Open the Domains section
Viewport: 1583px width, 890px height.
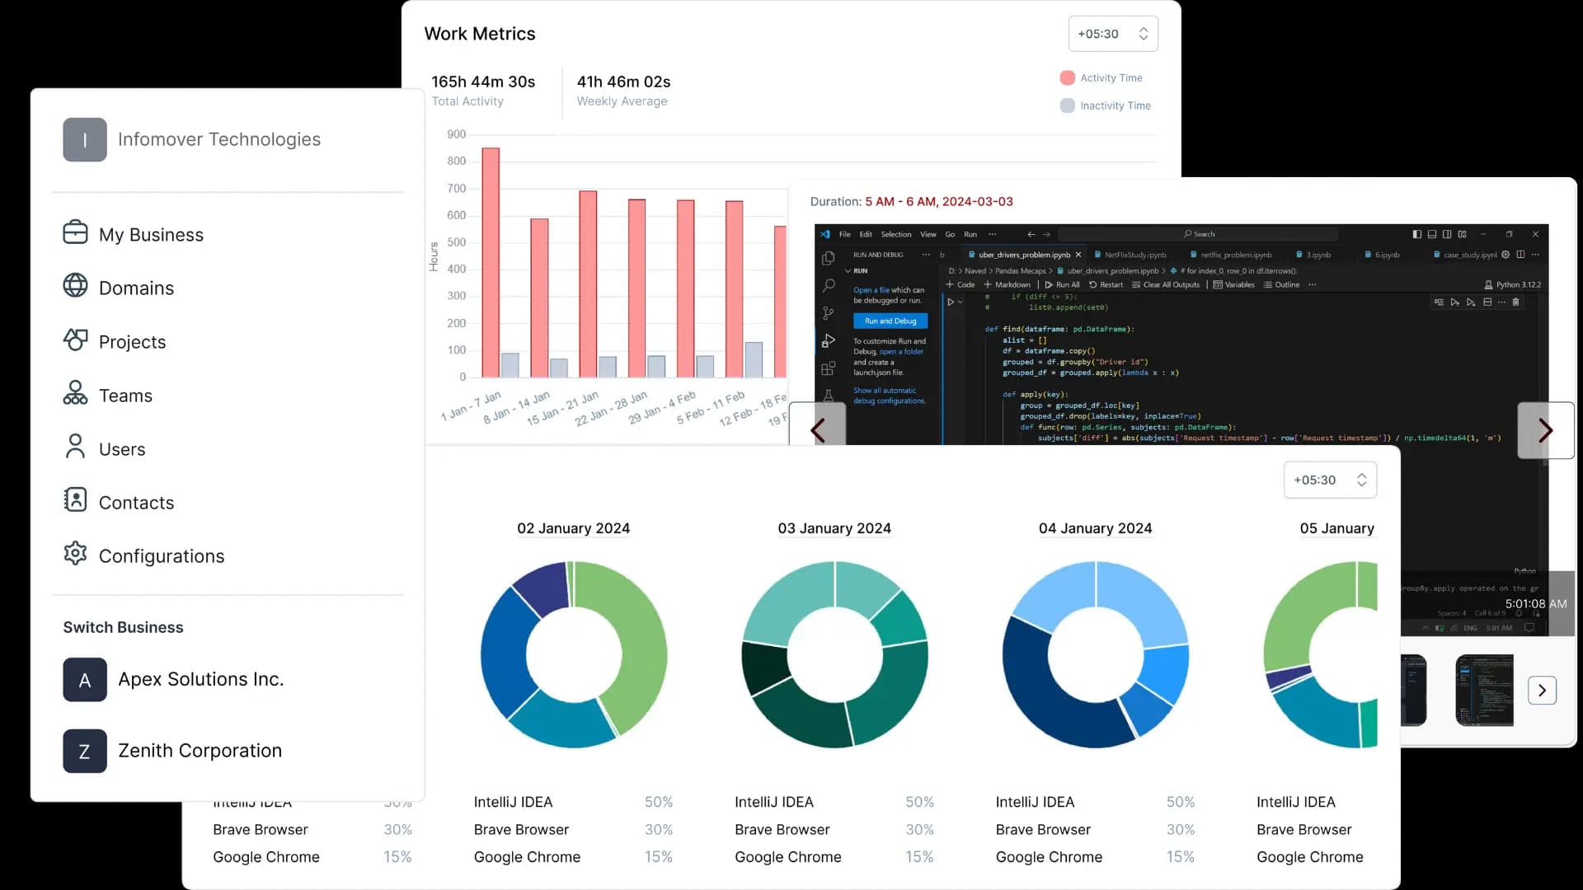point(136,288)
